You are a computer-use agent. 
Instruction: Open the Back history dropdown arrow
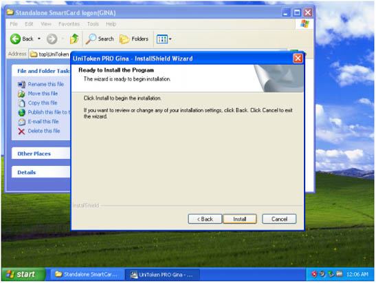pyautogui.click(x=39, y=39)
